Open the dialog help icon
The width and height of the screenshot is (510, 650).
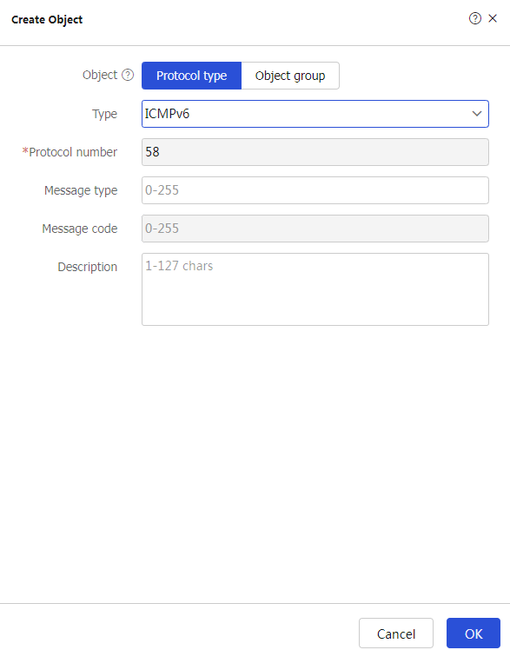[474, 18]
